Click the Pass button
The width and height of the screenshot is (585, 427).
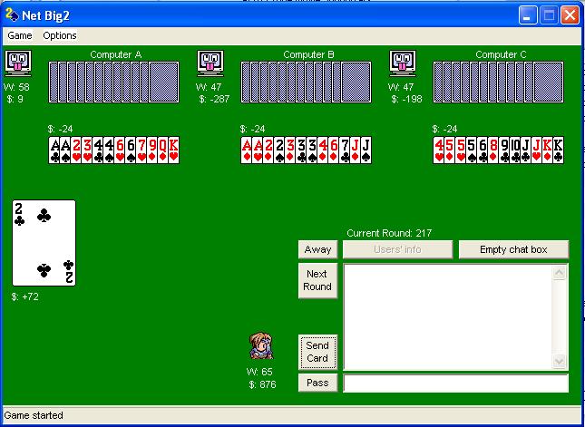click(x=317, y=383)
